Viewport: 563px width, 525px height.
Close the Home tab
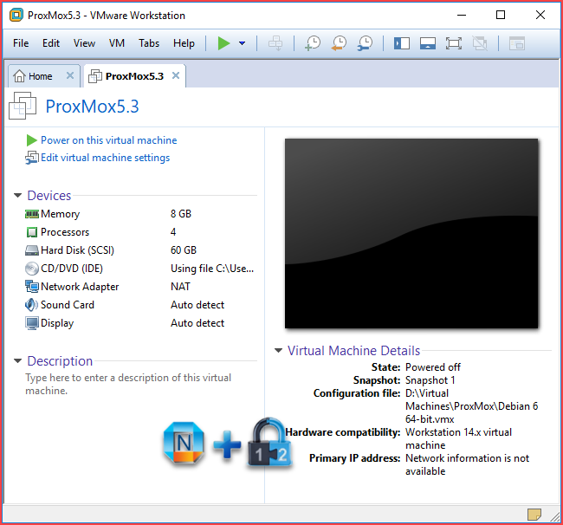[70, 75]
